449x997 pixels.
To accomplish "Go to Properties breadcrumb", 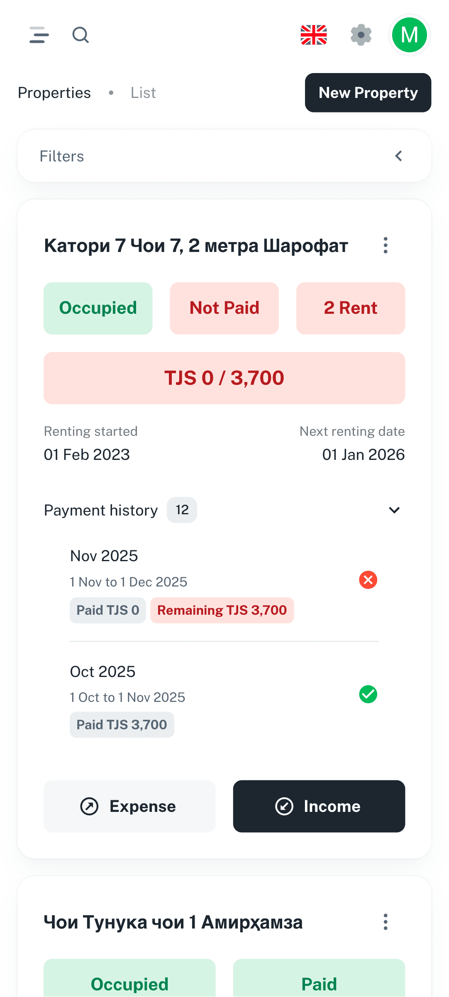I will (x=54, y=93).
